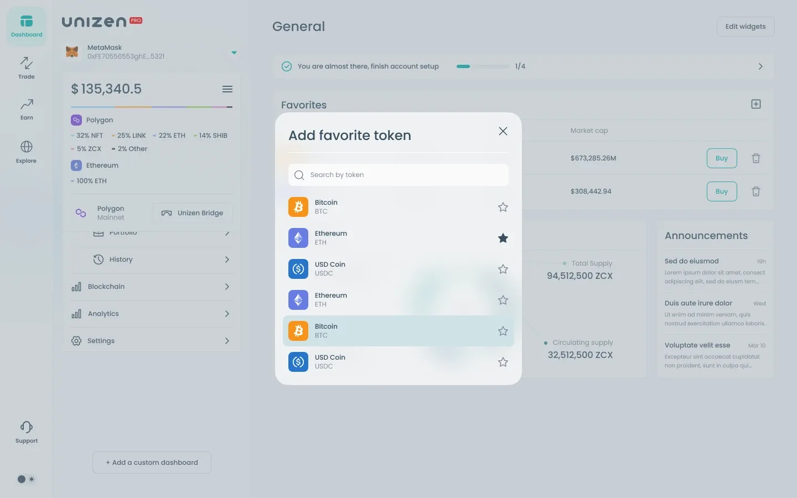Click the last USD Coin token logo
This screenshot has height=498, width=797.
pyautogui.click(x=298, y=362)
